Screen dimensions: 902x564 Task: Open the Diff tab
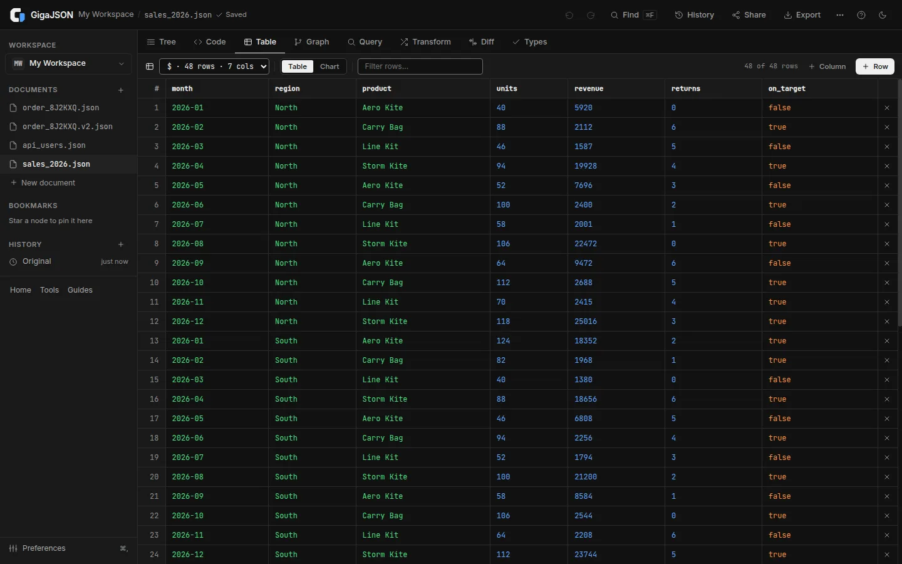482,42
